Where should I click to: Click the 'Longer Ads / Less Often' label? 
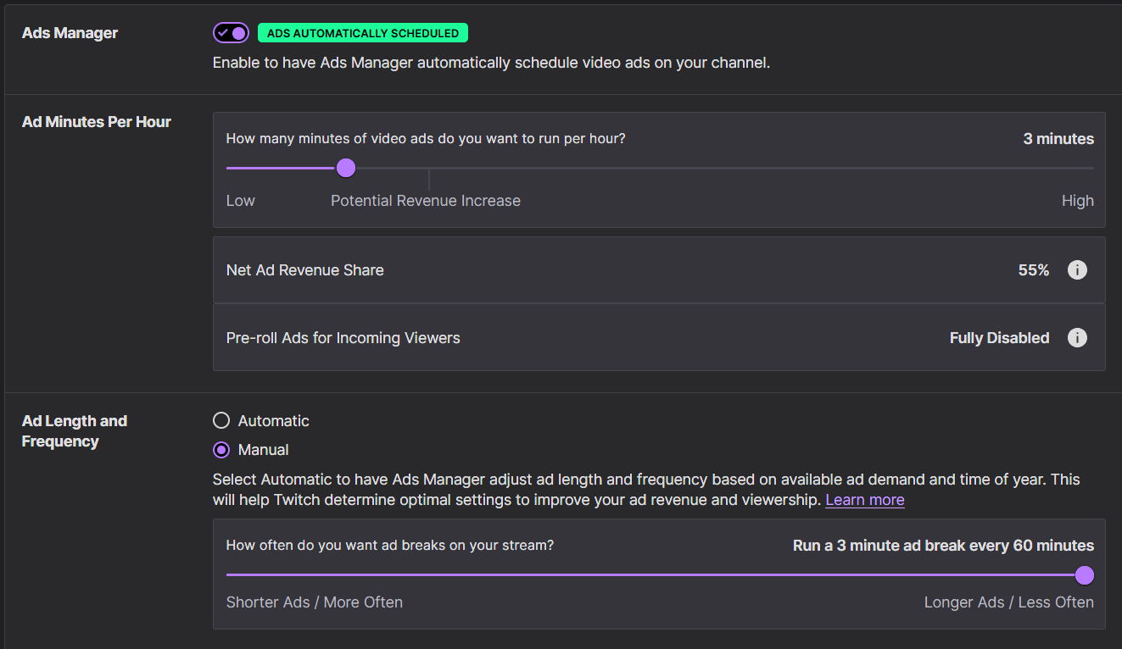tap(1008, 602)
